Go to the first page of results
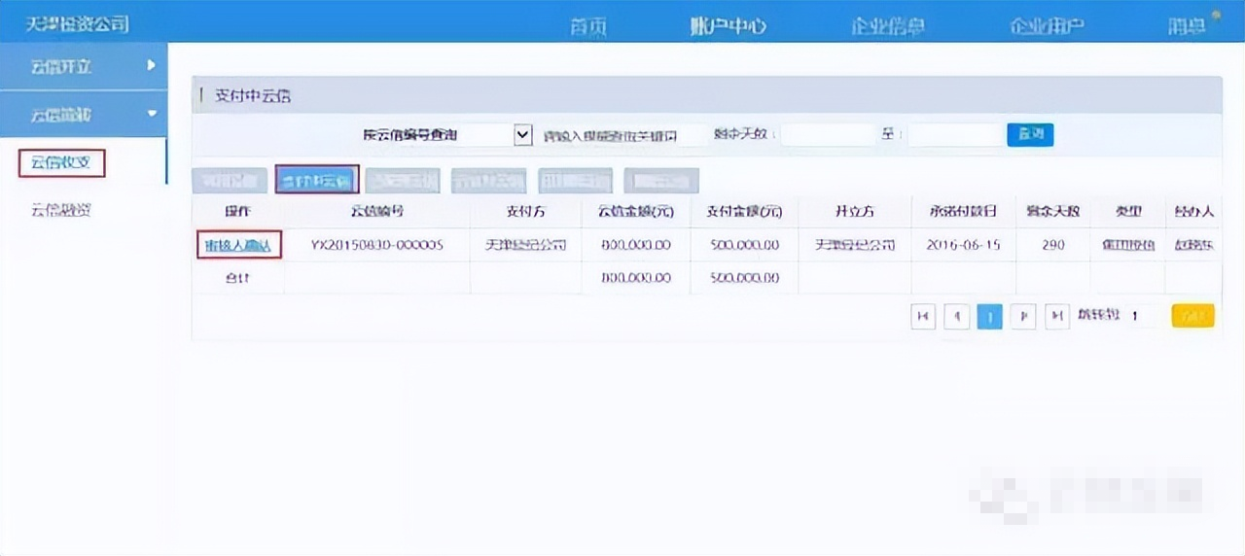Image resolution: width=1245 pixels, height=556 pixels. (x=923, y=316)
